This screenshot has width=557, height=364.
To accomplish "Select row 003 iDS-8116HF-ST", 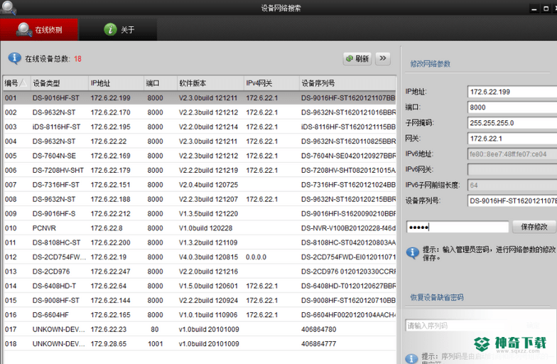I will (200, 127).
